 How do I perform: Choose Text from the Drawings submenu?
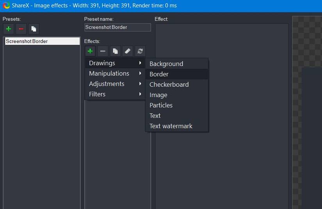(177, 116)
